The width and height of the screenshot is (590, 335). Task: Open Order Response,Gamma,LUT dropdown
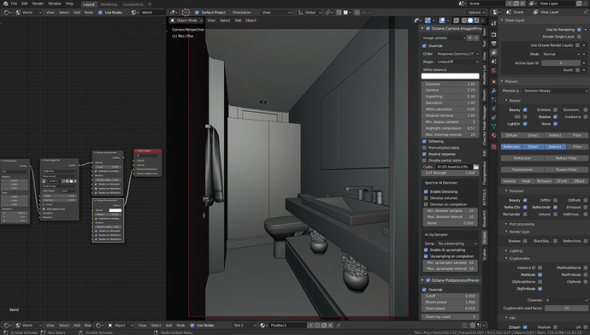457,54
